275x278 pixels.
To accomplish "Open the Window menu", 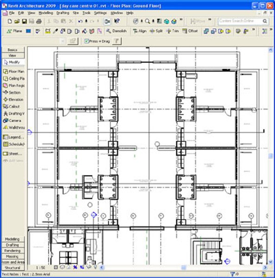I will [x=117, y=13].
